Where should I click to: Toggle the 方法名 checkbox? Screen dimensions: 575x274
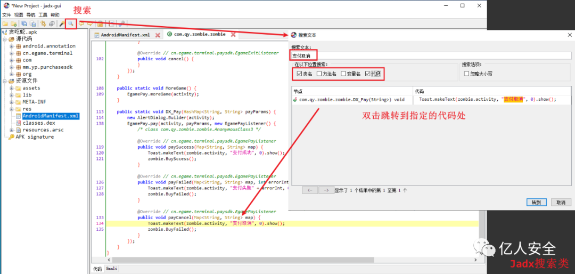click(319, 74)
